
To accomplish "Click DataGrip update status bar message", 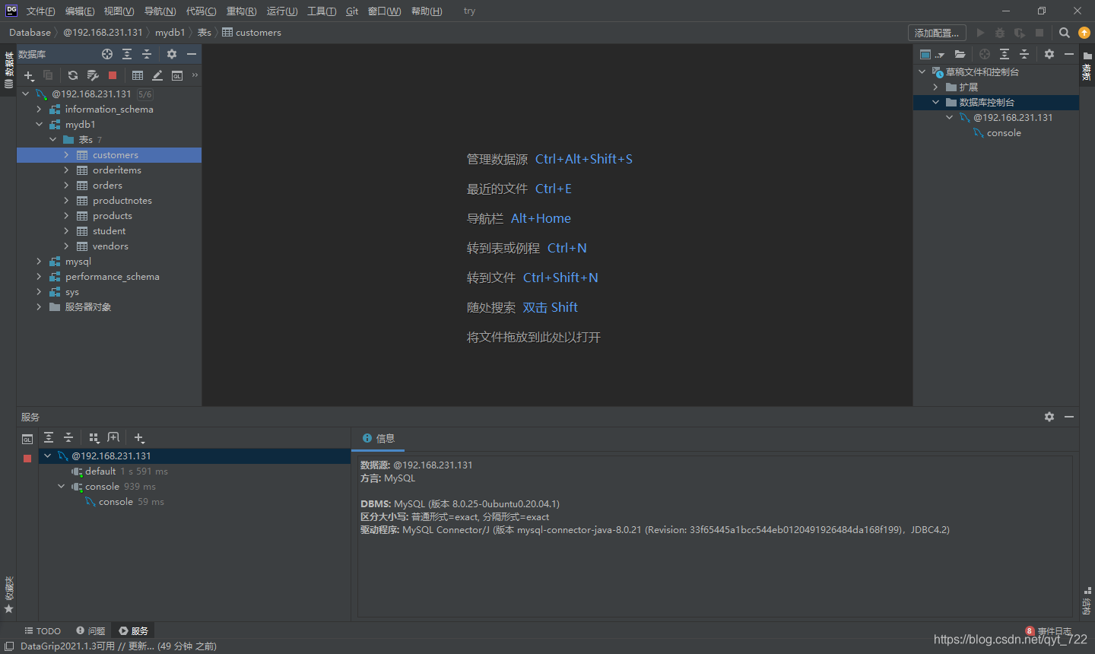I will click(x=119, y=646).
